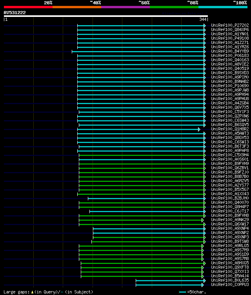This screenshot has width=251, height=295.
Task: Pick the UniRef100_A9PAP8 hit name
Action: click(230, 151)
